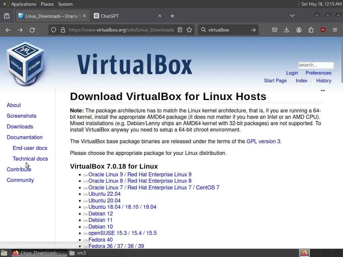Click the browser back arrow
This screenshot has width=343, height=257.
pos(8,30)
